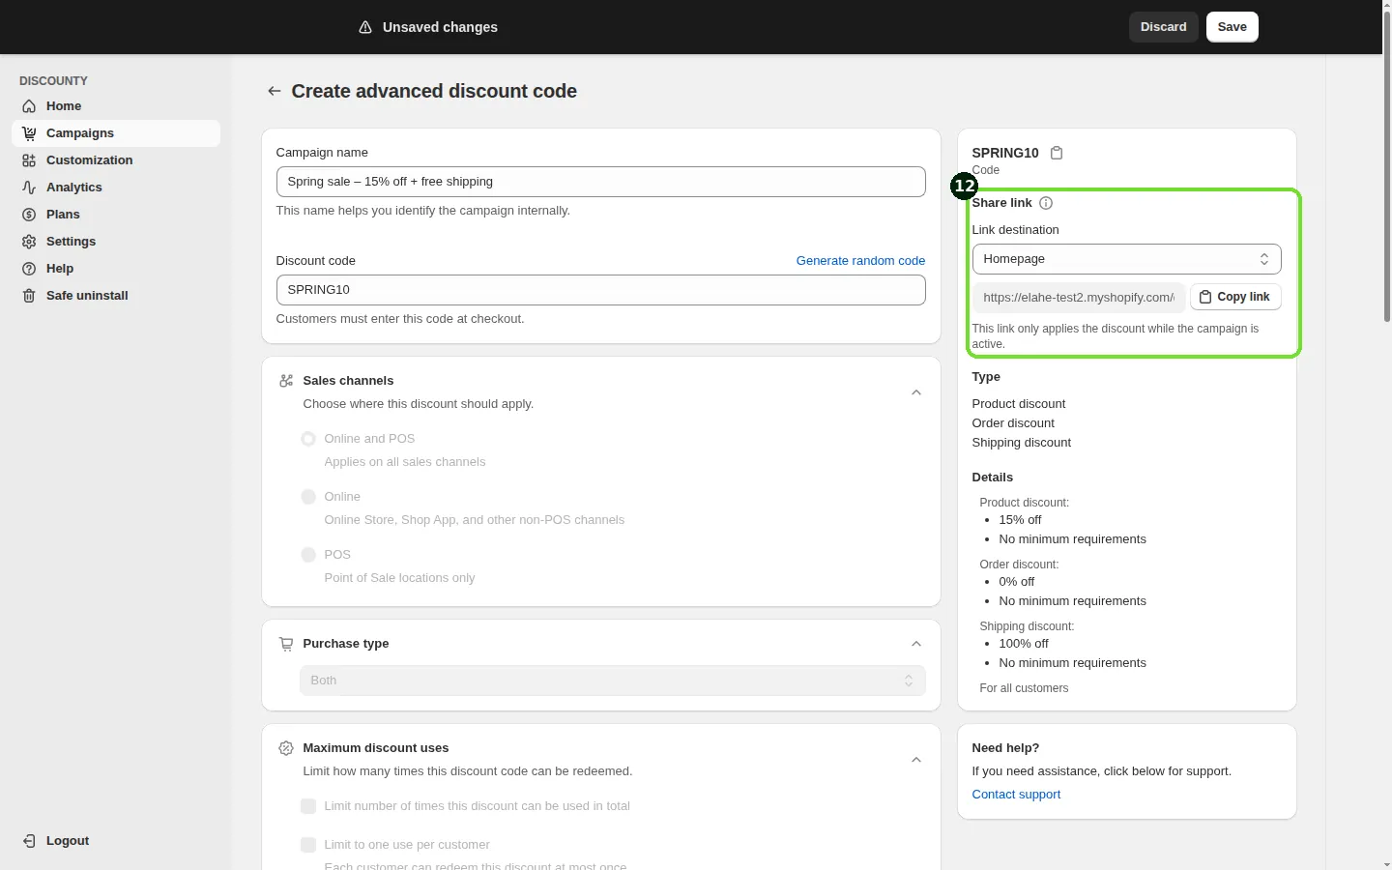Check Limit to one use per customer

coord(308,845)
